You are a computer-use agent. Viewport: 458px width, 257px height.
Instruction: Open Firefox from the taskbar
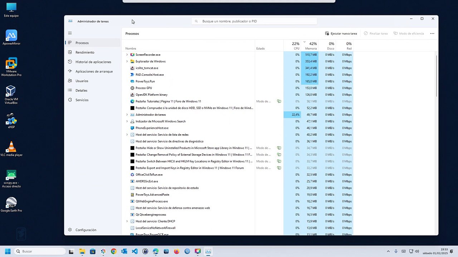[177, 251]
